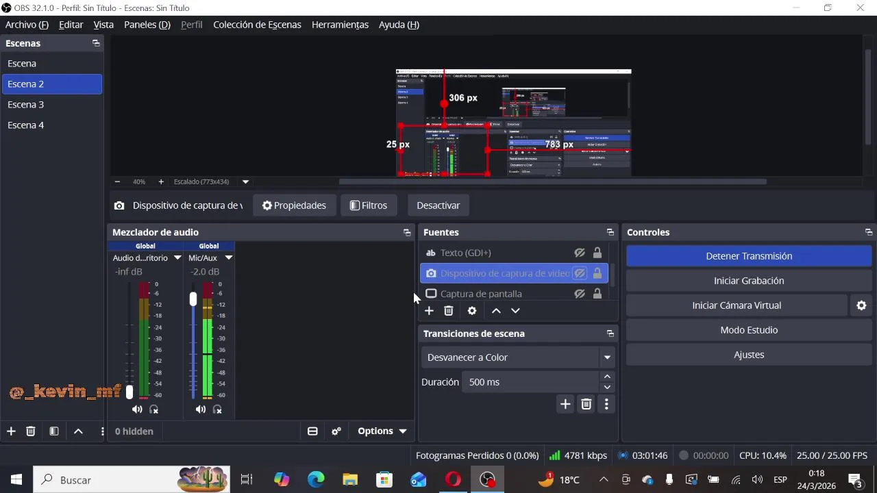The image size is (877, 493).
Task: Undock the Escenas panel
Action: click(96, 43)
